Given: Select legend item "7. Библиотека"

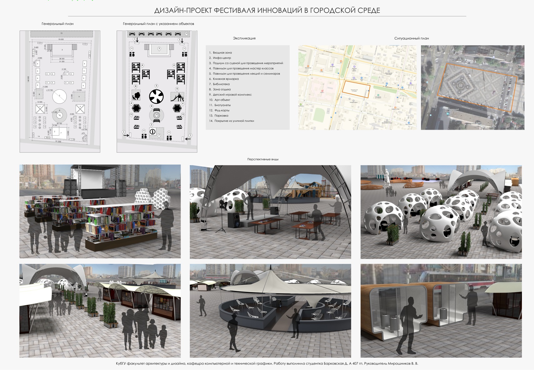Looking at the screenshot, I should tap(219, 84).
